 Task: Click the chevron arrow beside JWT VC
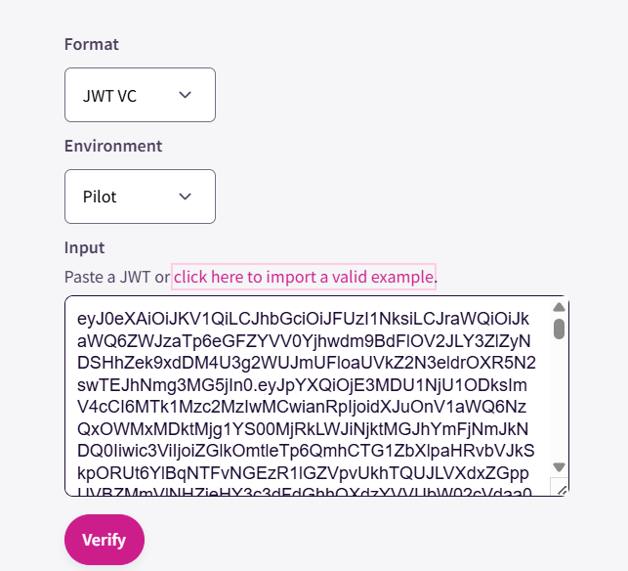tap(185, 95)
